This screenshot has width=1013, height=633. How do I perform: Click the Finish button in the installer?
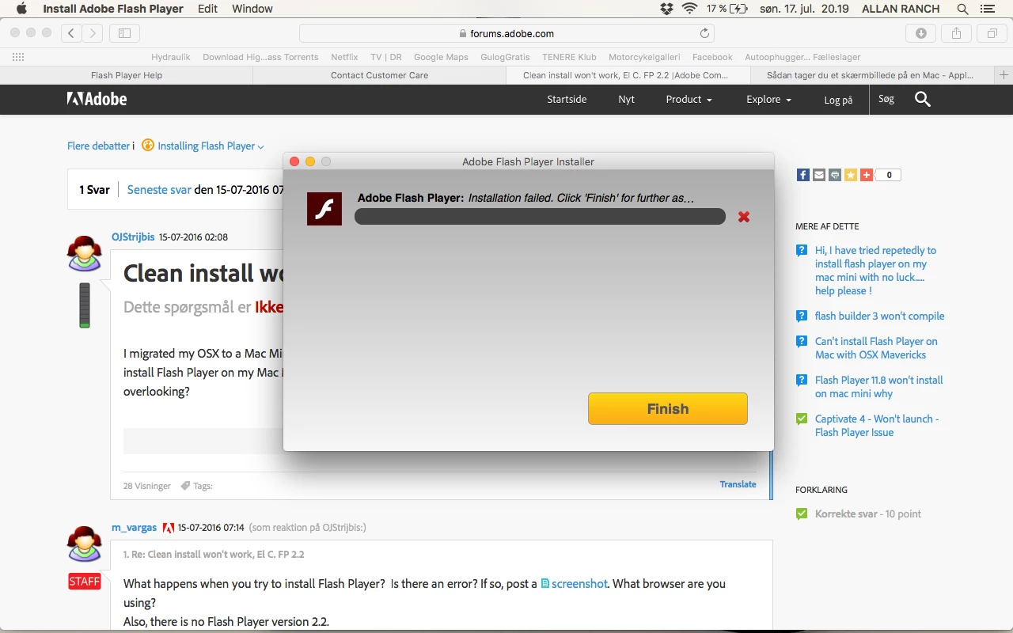[x=668, y=408]
